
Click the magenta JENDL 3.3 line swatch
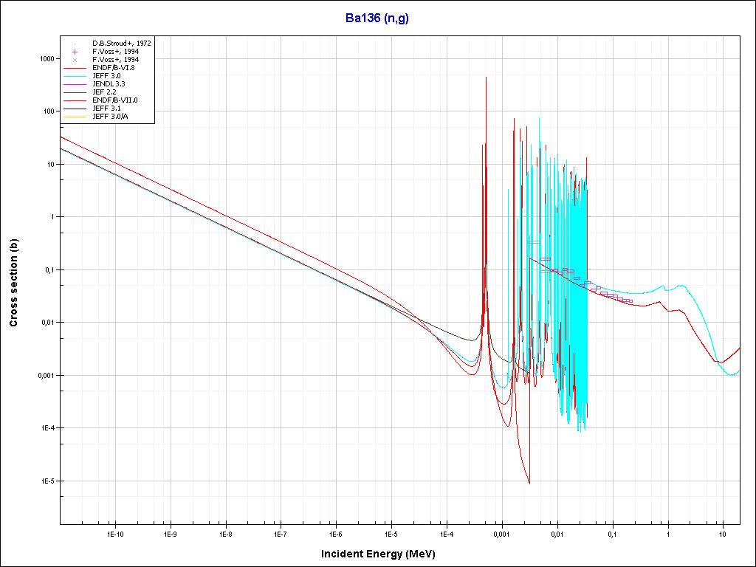(75, 84)
